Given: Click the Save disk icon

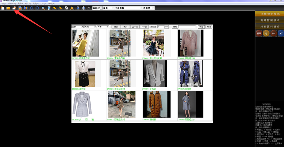Looking at the screenshot, I should click(20, 8).
